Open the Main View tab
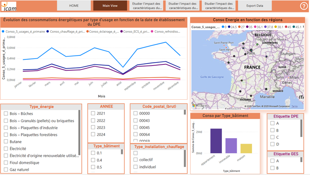Screen dimensions: 310x175 pos(110,6)
